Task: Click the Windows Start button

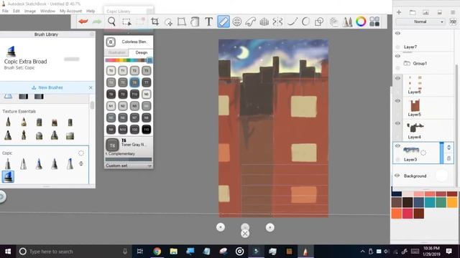Action: (x=8, y=252)
